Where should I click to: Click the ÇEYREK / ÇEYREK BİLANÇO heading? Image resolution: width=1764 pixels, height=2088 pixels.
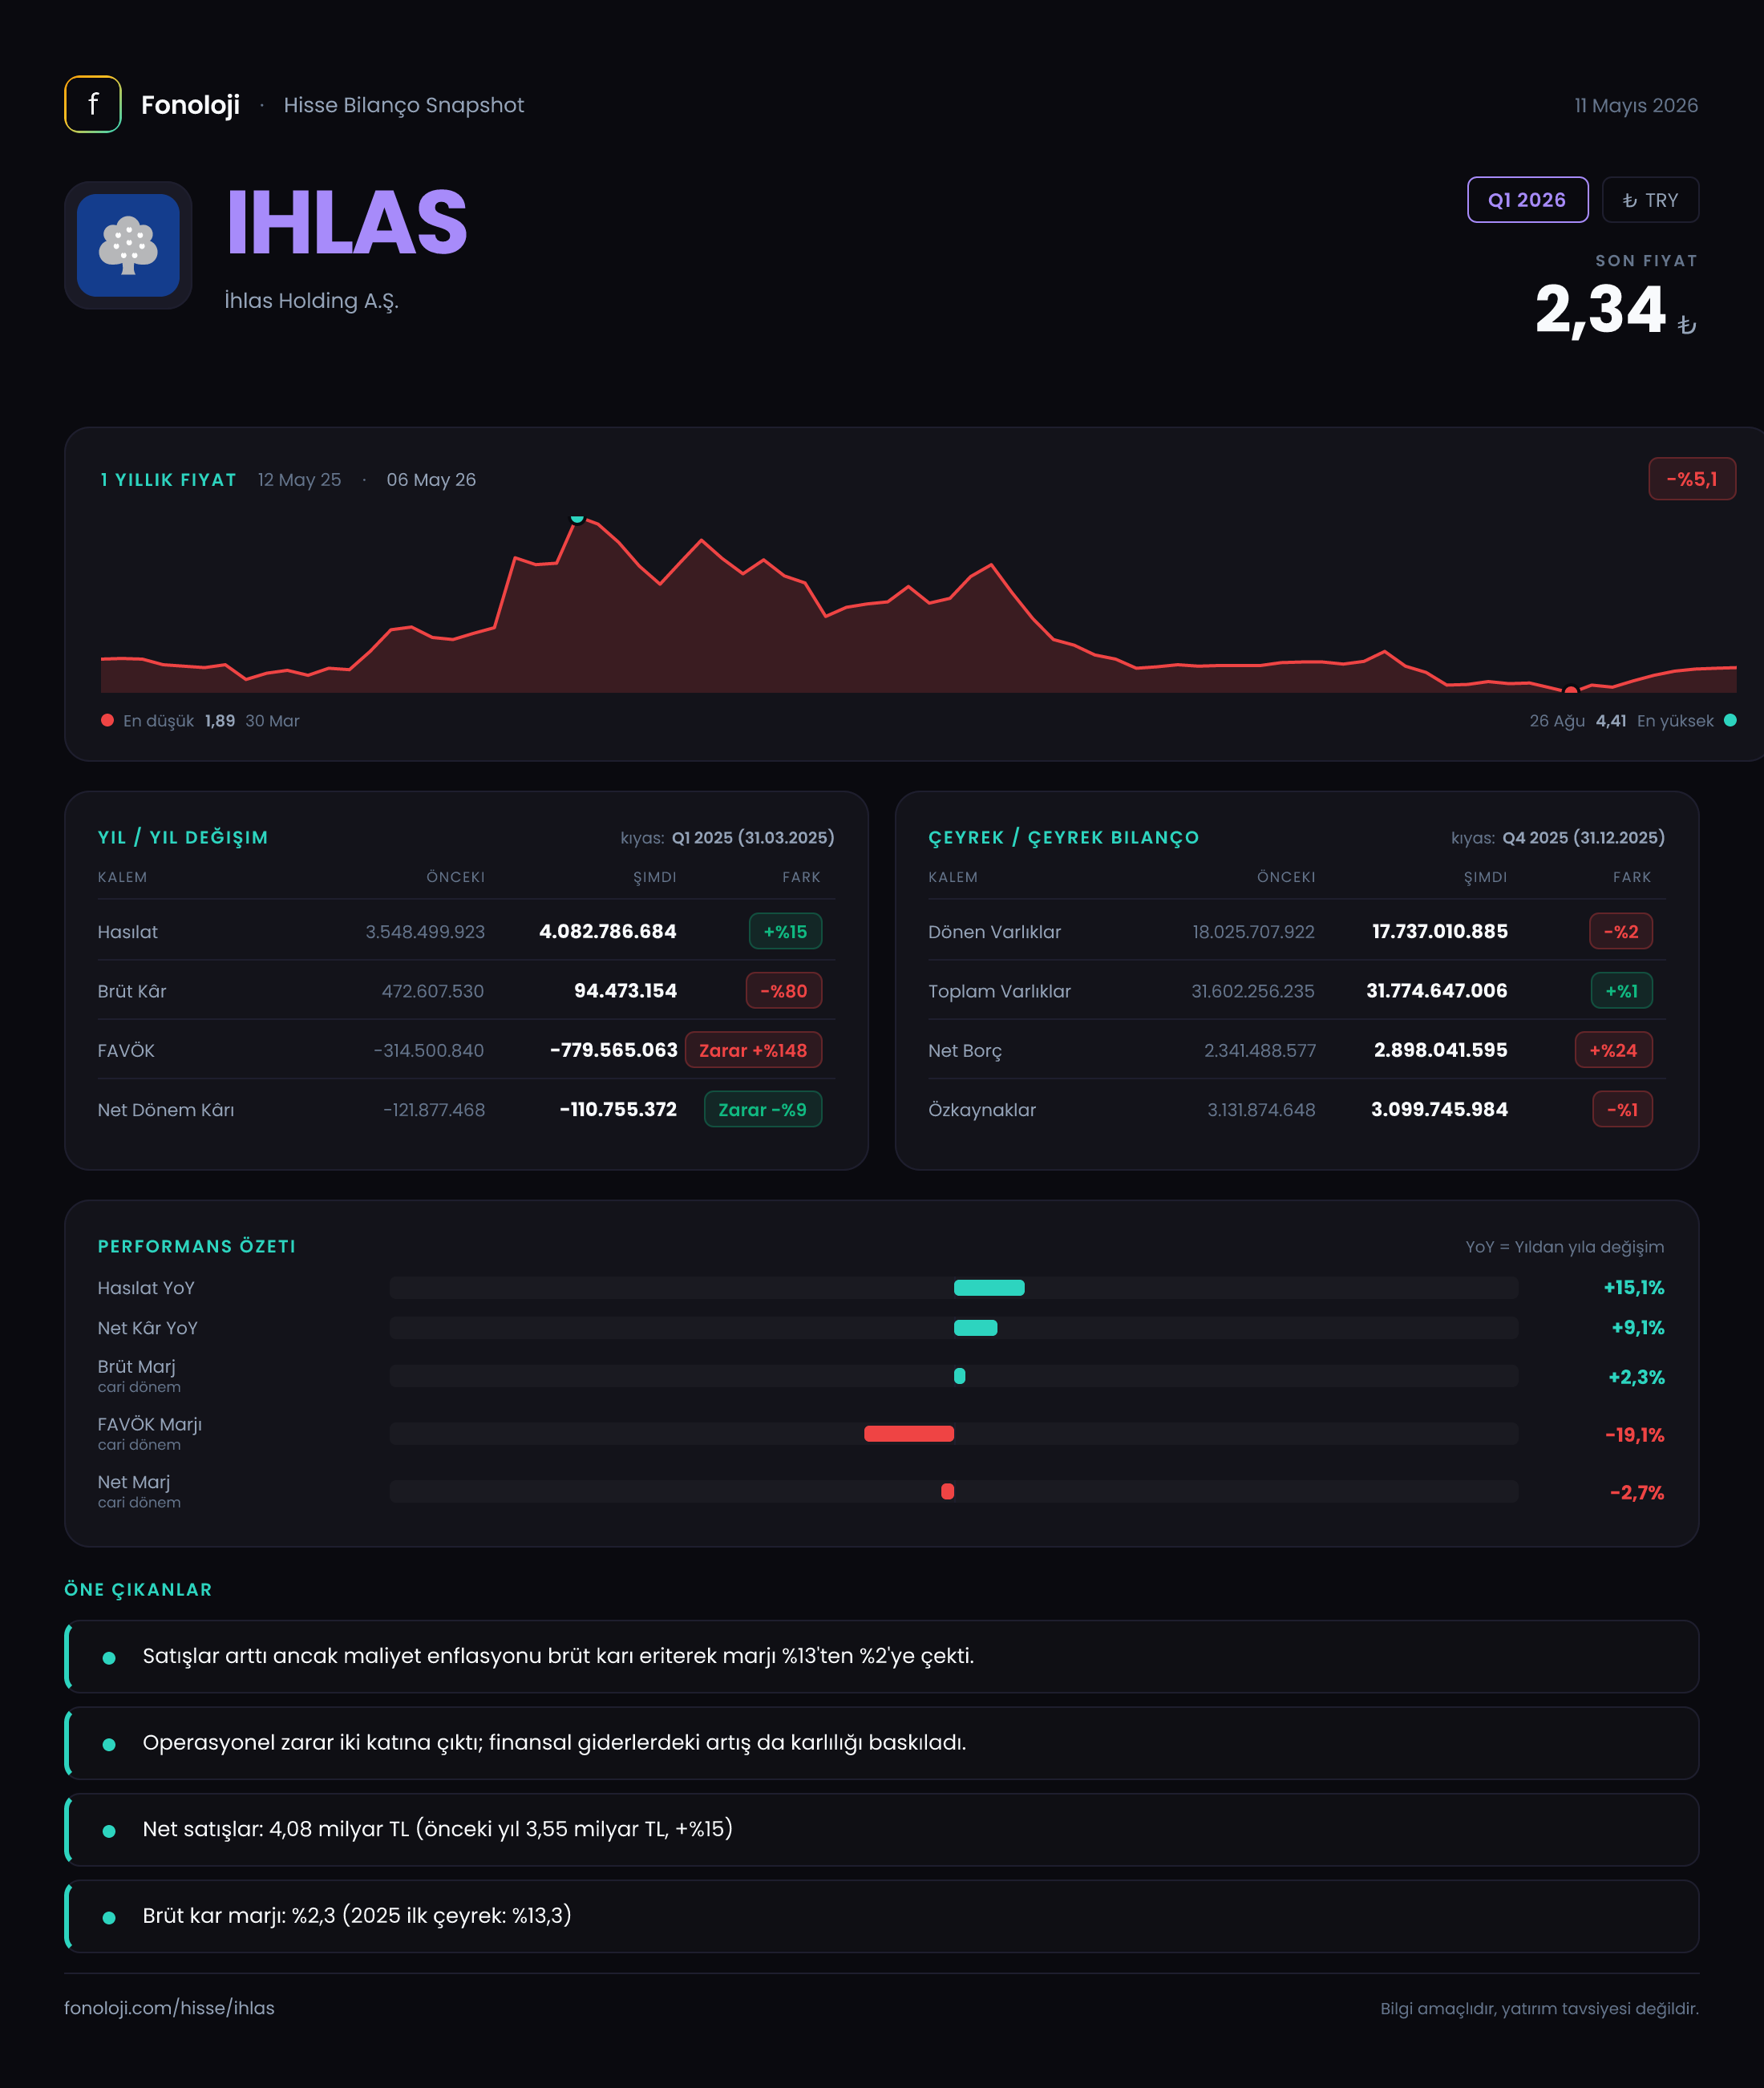tap(1063, 837)
